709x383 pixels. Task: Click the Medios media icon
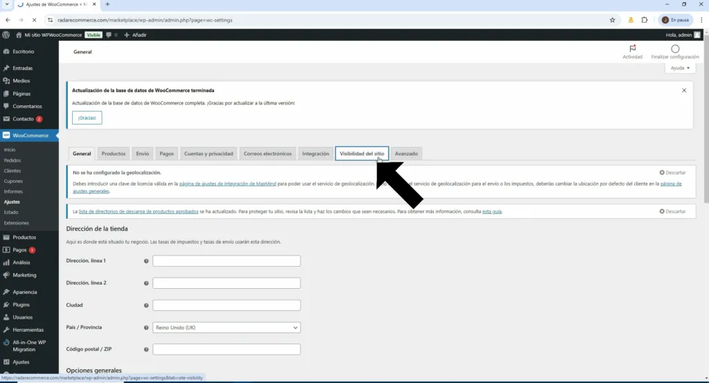pos(6,81)
